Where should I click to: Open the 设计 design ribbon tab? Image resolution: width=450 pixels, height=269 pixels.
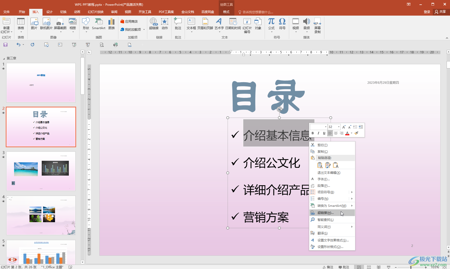[x=49, y=12]
